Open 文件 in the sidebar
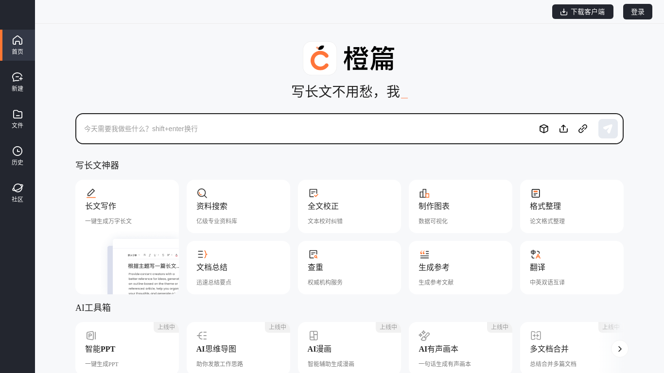 tap(17, 119)
